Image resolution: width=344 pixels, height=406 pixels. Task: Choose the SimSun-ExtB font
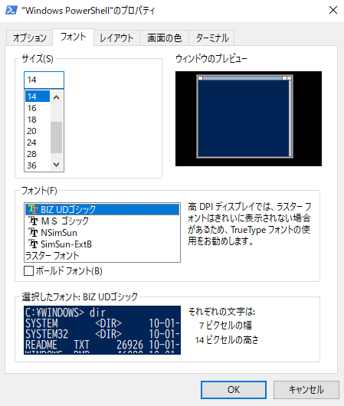(x=102, y=244)
